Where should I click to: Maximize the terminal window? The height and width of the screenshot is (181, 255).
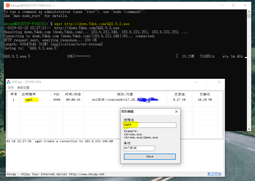click(234, 5)
